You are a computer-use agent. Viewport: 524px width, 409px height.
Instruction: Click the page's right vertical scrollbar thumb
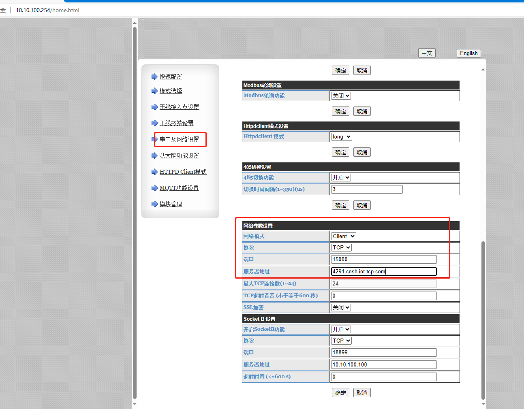483,320
